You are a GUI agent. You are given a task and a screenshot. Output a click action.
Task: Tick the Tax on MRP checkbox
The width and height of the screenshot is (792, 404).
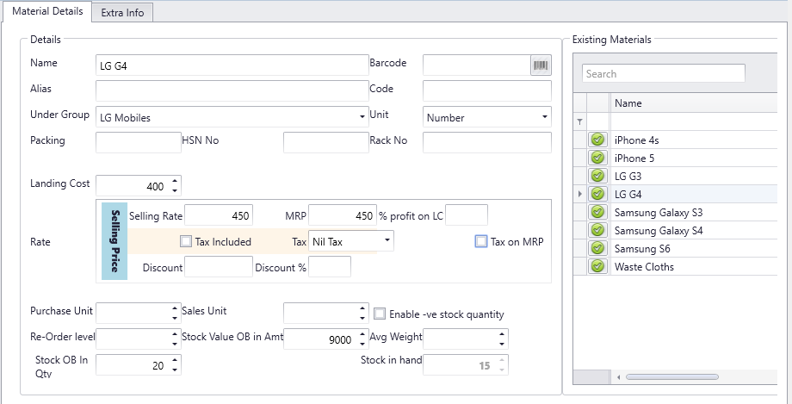click(481, 242)
